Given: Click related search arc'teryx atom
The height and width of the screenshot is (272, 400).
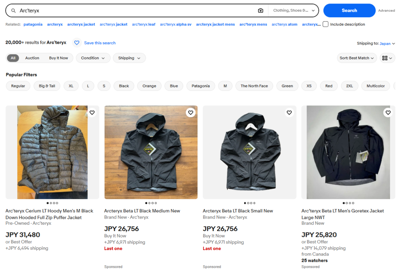Looking at the screenshot, I should pyautogui.click(x=284, y=24).
